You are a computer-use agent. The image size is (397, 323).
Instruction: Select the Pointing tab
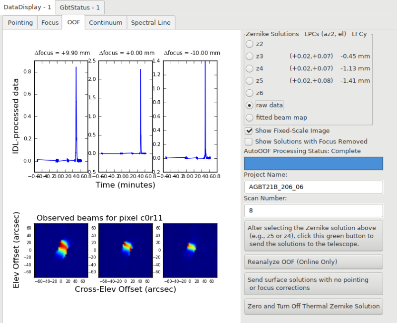point(20,22)
